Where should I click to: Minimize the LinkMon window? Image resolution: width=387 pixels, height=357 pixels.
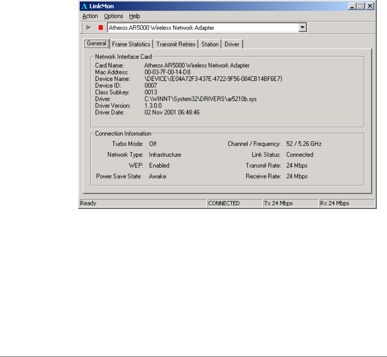[x=352, y=6]
